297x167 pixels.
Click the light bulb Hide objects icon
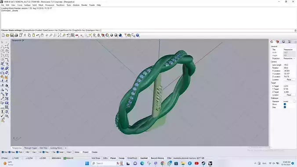[x=94, y=35]
